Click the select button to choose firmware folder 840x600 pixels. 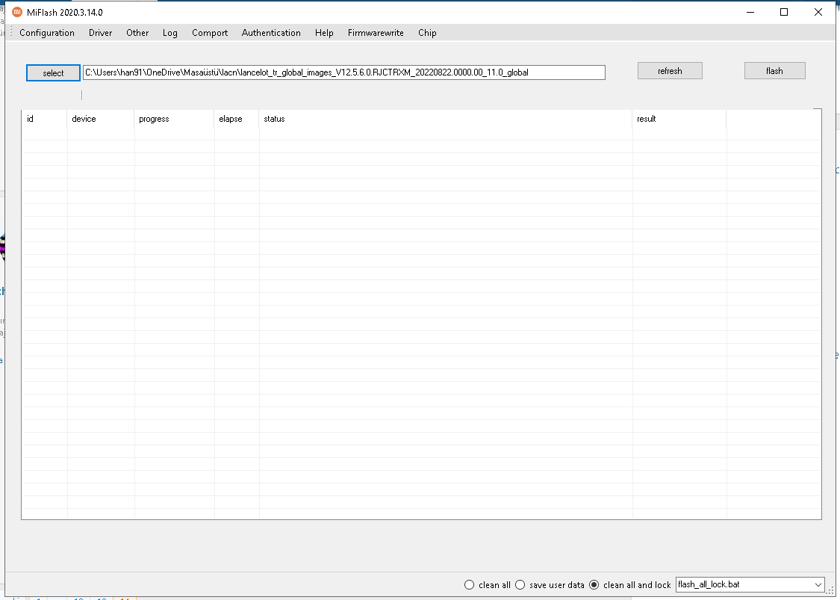tap(53, 73)
